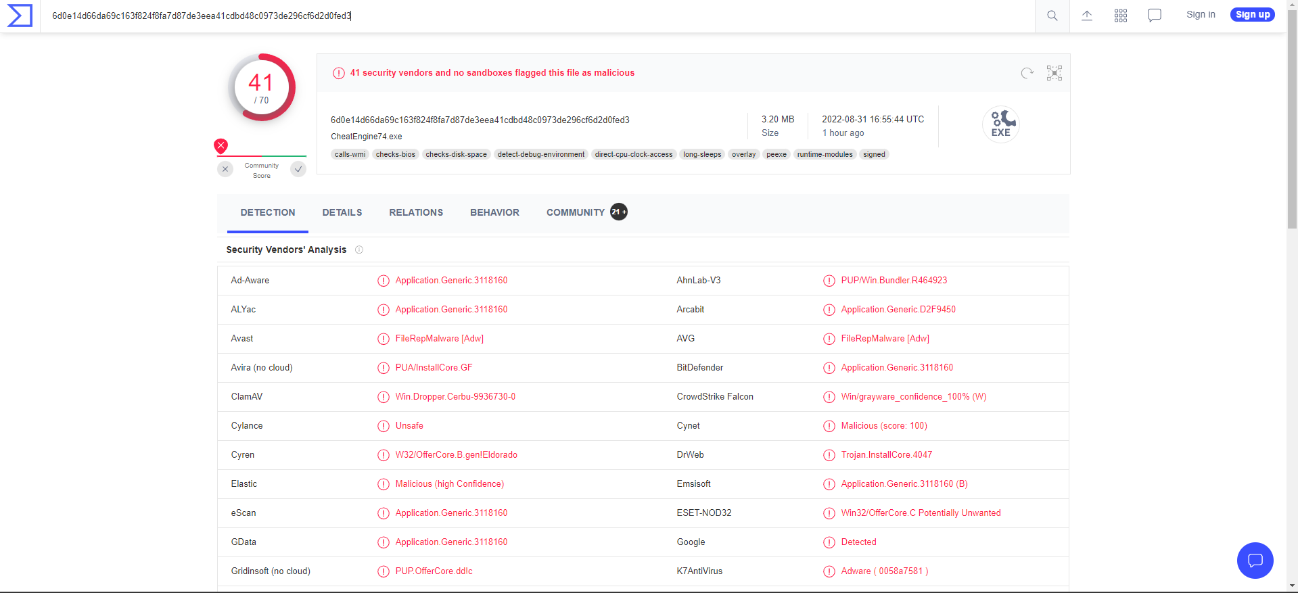Click the red community score marker
The image size is (1298, 593).
coord(221,145)
